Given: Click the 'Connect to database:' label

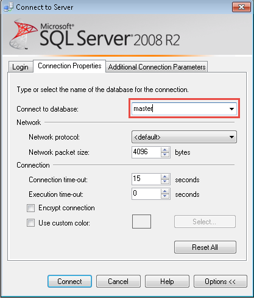Looking at the screenshot, I should point(48,109).
